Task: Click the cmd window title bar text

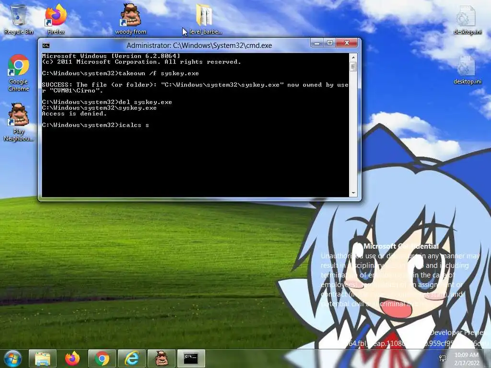Action: click(x=199, y=46)
